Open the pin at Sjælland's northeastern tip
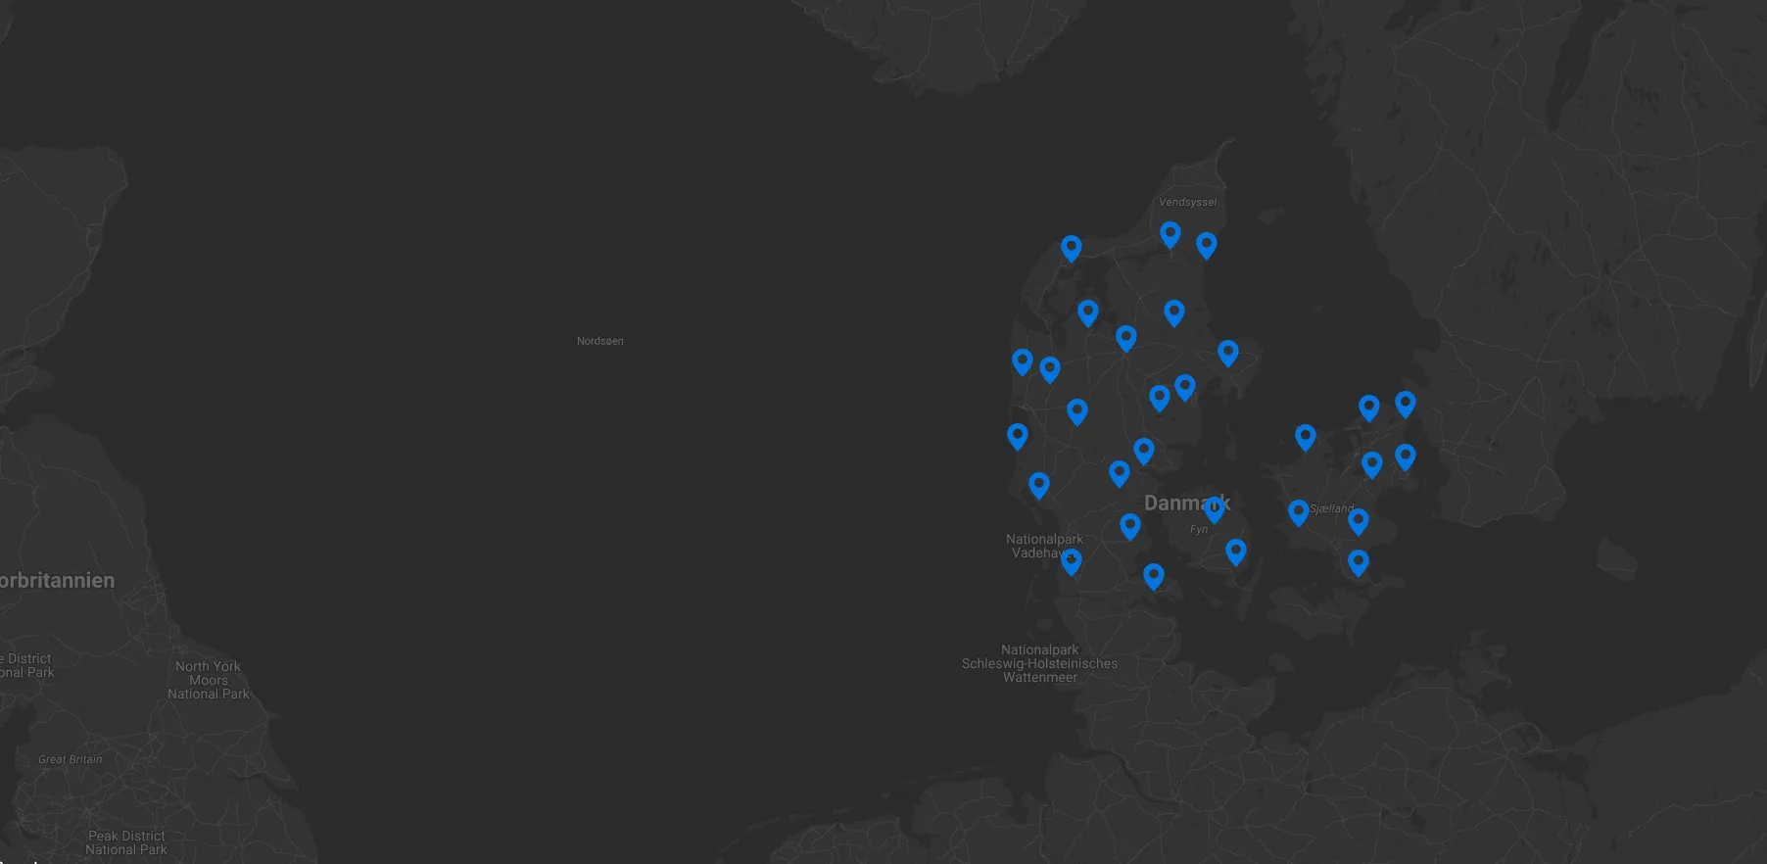Screen dimensions: 1767x864 1406,404
